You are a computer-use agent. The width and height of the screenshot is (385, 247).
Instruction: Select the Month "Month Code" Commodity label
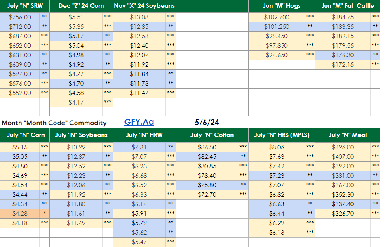point(54,123)
